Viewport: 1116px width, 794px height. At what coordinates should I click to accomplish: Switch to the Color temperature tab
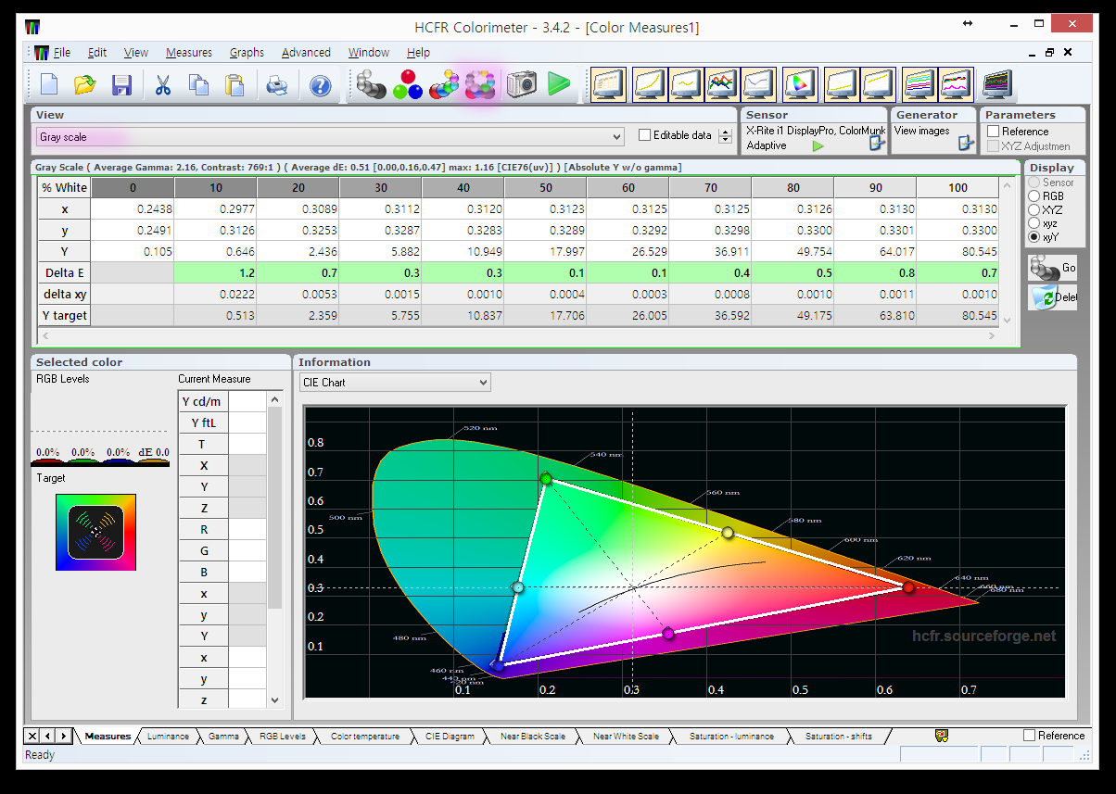click(364, 737)
